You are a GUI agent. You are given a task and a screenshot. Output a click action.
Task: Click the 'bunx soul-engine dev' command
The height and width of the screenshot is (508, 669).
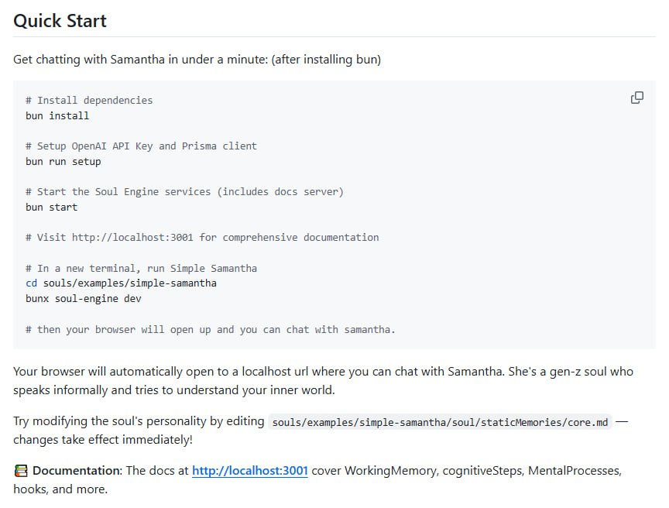(x=83, y=298)
